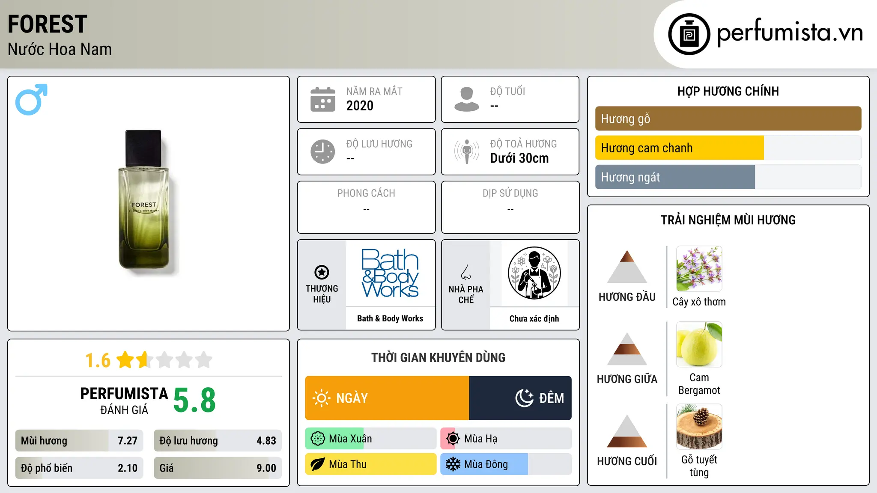Click the Hương ngát accord bar

[x=728, y=177]
